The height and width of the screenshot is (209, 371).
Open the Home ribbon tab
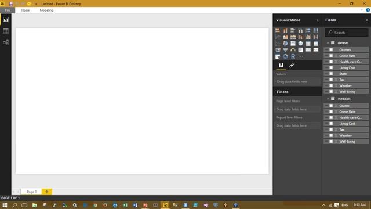pyautogui.click(x=26, y=10)
